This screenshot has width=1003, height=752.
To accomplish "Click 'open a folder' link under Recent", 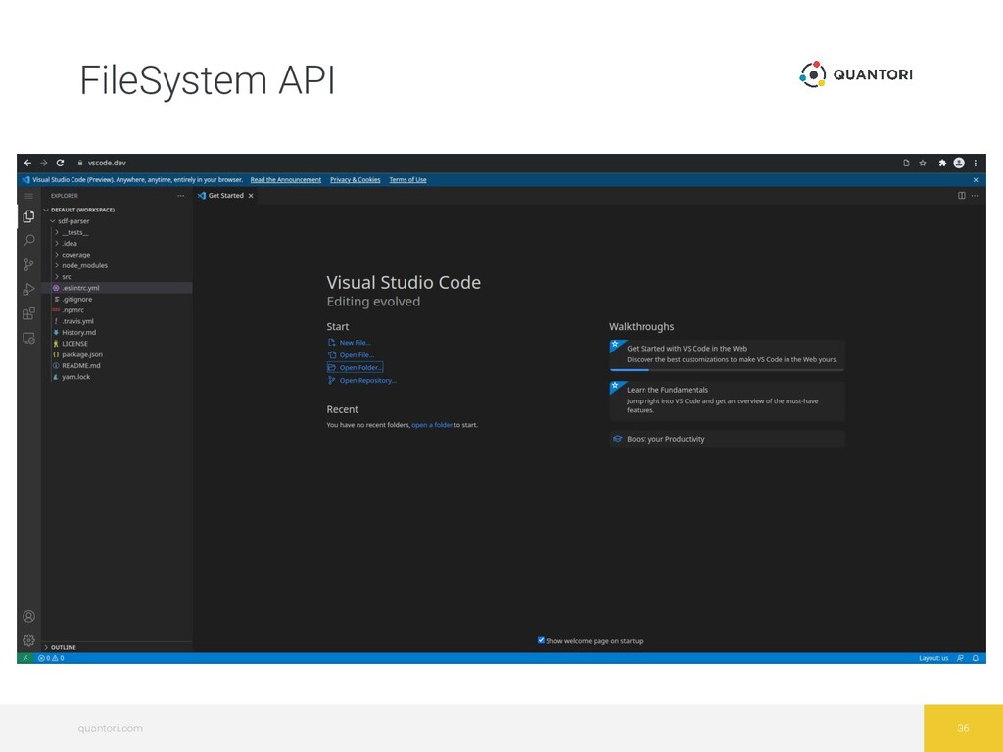I will point(432,425).
